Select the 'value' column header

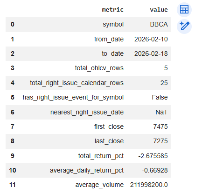pyautogui.click(x=159, y=10)
